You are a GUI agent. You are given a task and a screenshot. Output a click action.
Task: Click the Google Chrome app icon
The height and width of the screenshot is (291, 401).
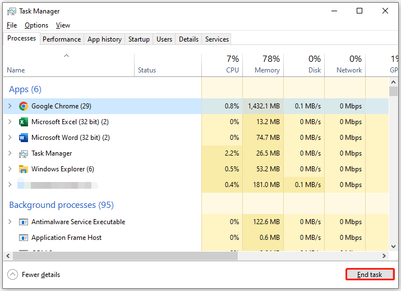click(23, 106)
